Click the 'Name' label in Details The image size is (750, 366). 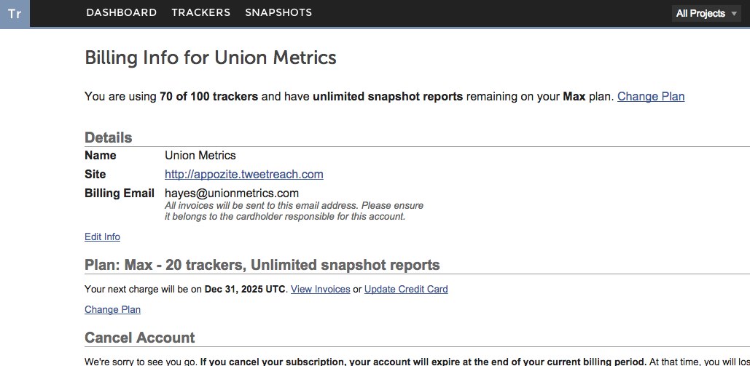[101, 155]
